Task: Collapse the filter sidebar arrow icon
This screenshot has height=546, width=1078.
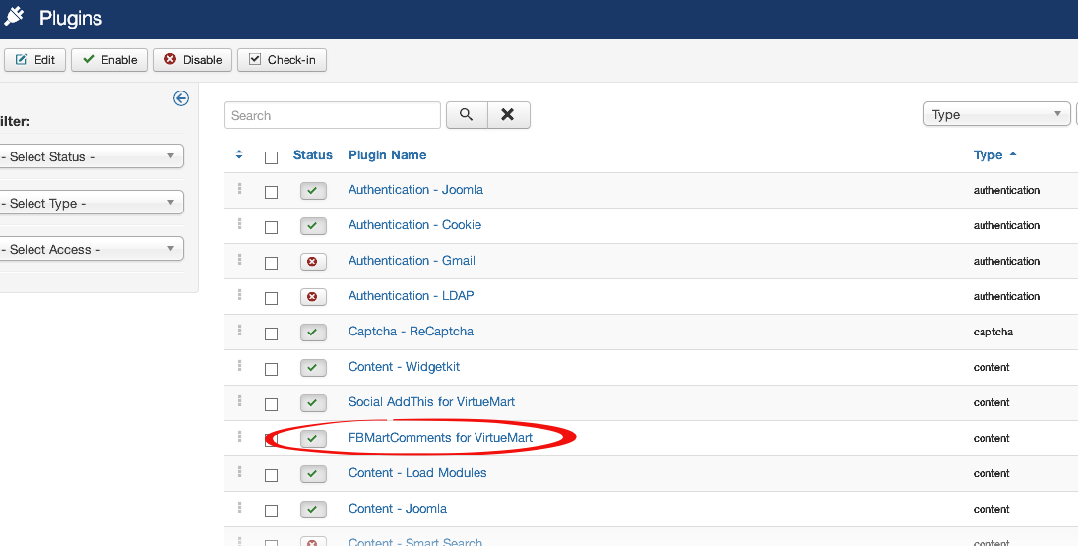Action: coord(180,97)
